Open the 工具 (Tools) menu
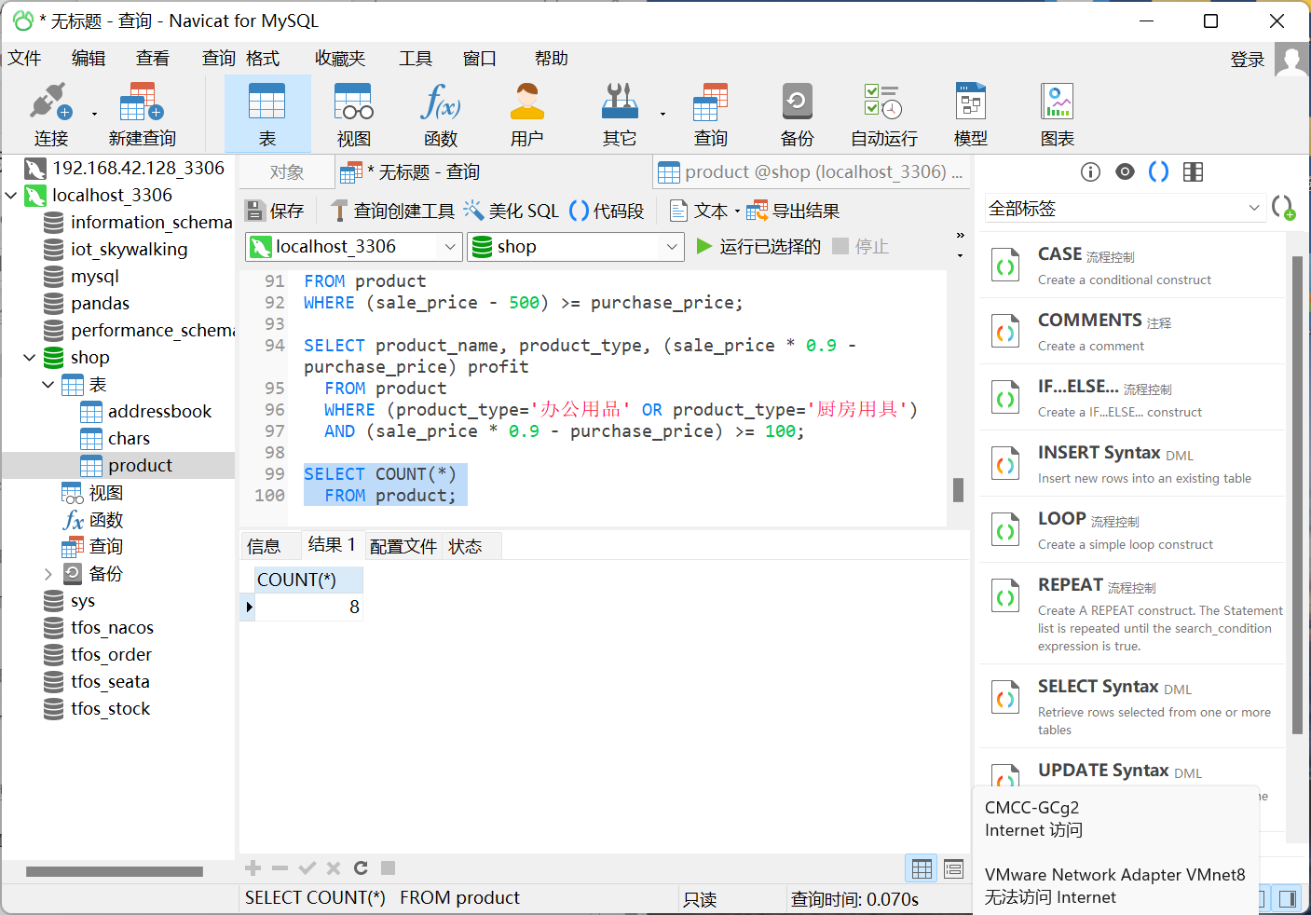 pyautogui.click(x=416, y=59)
